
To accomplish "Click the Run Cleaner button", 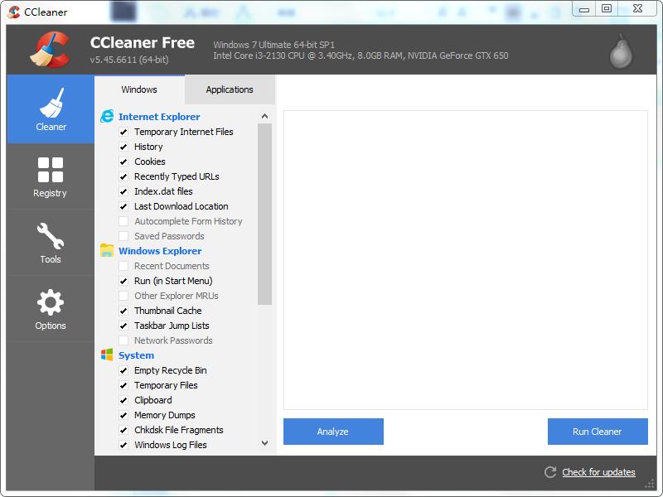I will [x=598, y=432].
